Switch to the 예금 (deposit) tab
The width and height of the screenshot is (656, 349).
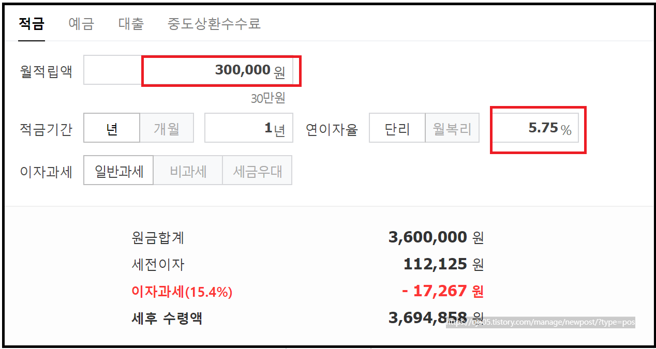[x=80, y=24]
